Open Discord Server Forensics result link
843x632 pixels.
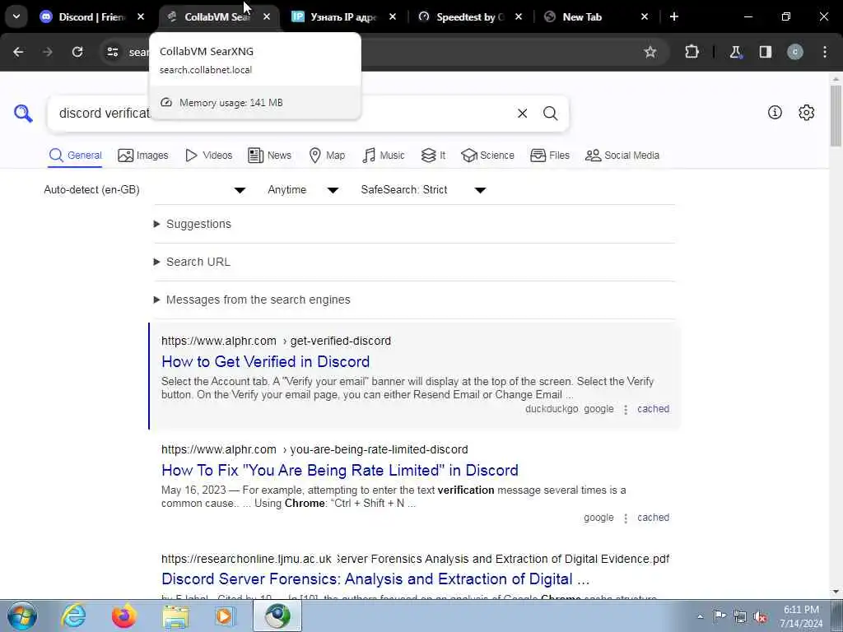375,579
